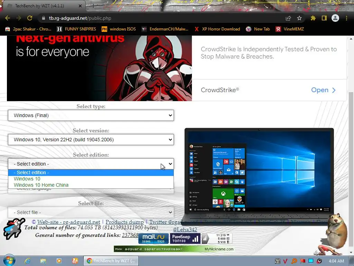Open the VineMEMZ bookmark

pos(290,29)
